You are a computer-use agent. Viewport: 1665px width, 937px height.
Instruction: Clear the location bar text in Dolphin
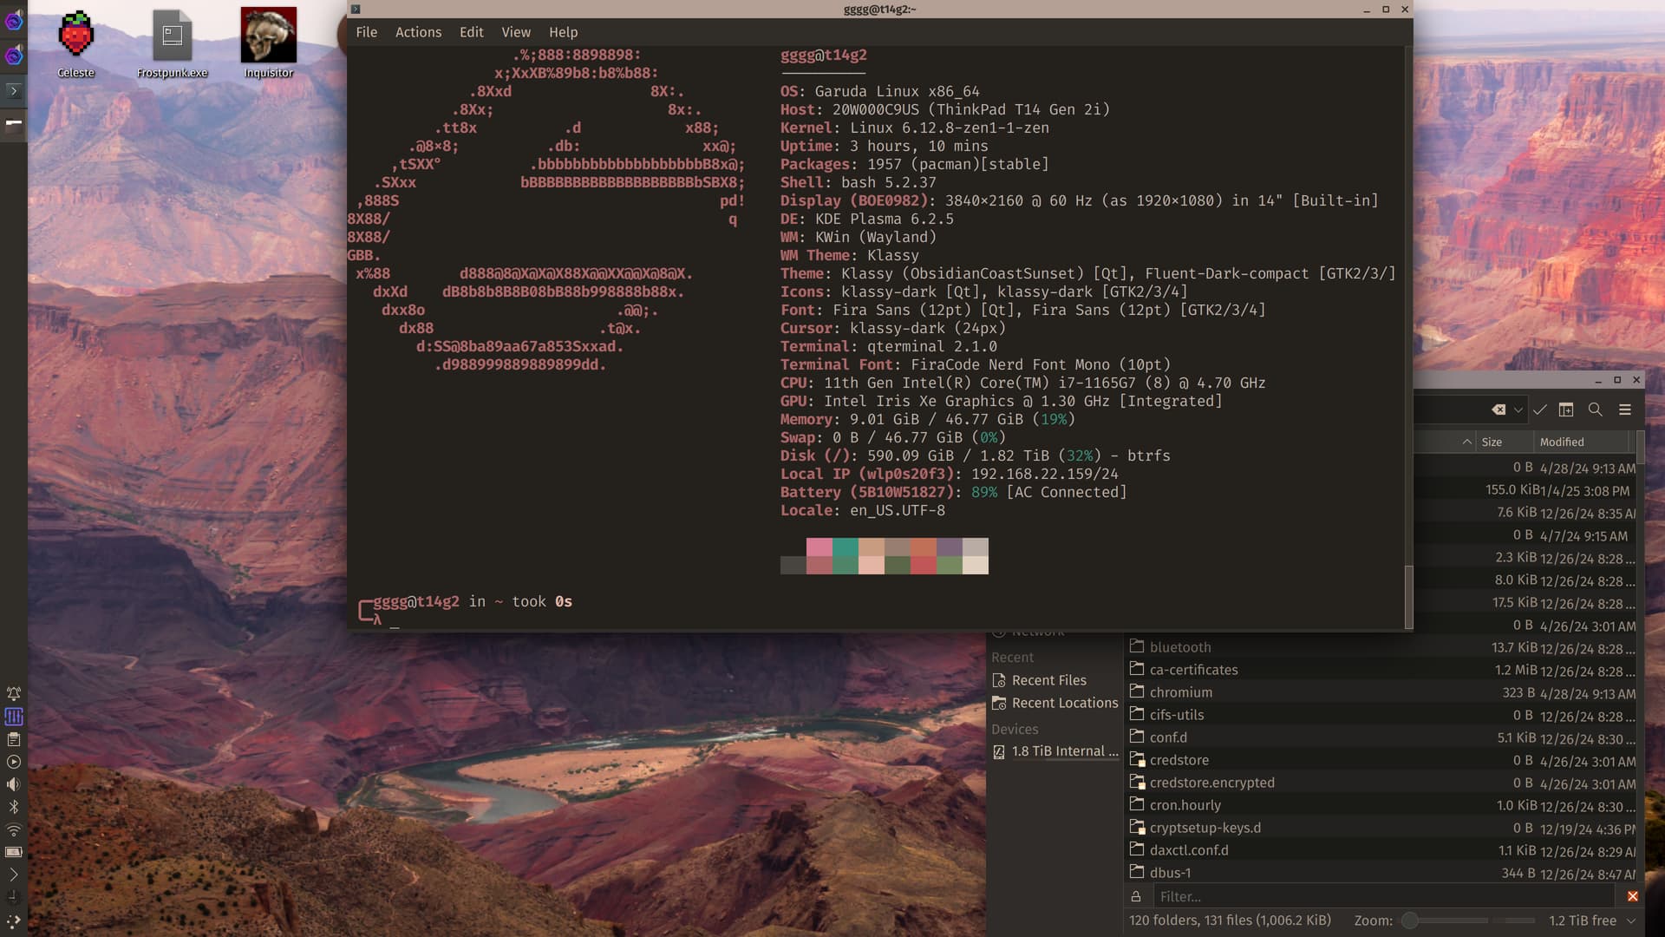click(1498, 410)
